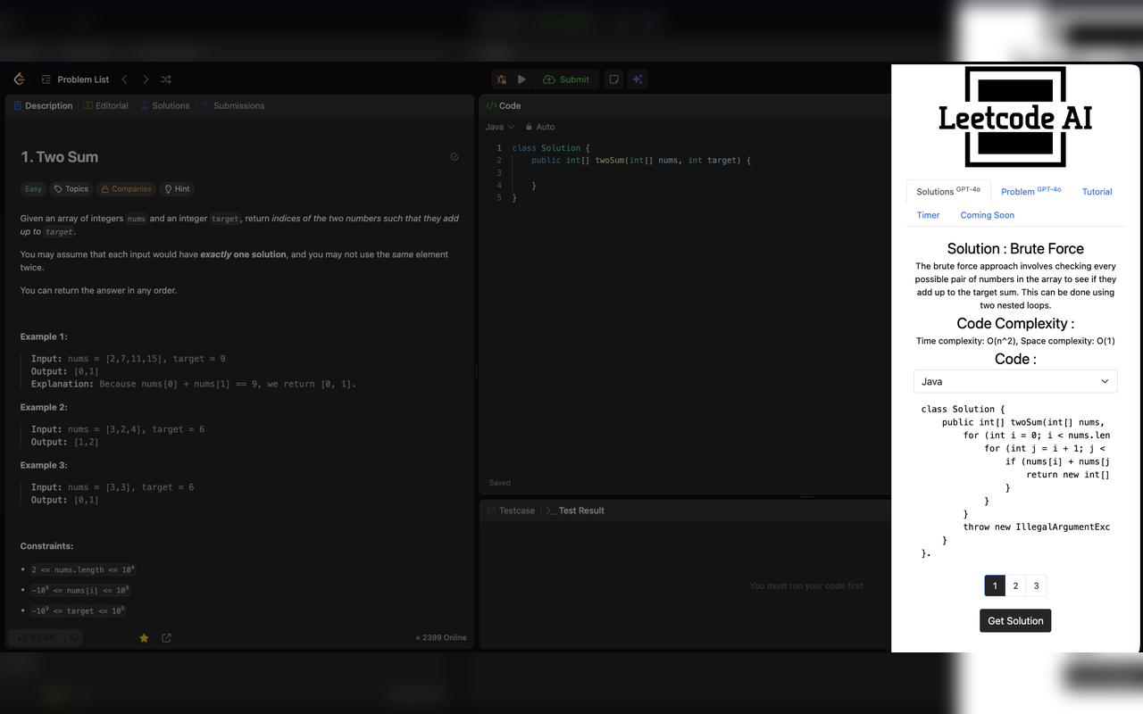This screenshot has width=1143, height=714.
Task: Pick a random problem with shuffle icon
Action: [x=166, y=79]
